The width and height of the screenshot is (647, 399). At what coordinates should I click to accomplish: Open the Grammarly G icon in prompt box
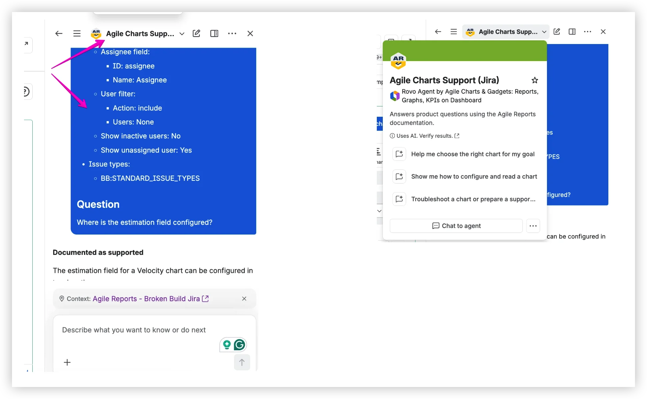click(240, 345)
